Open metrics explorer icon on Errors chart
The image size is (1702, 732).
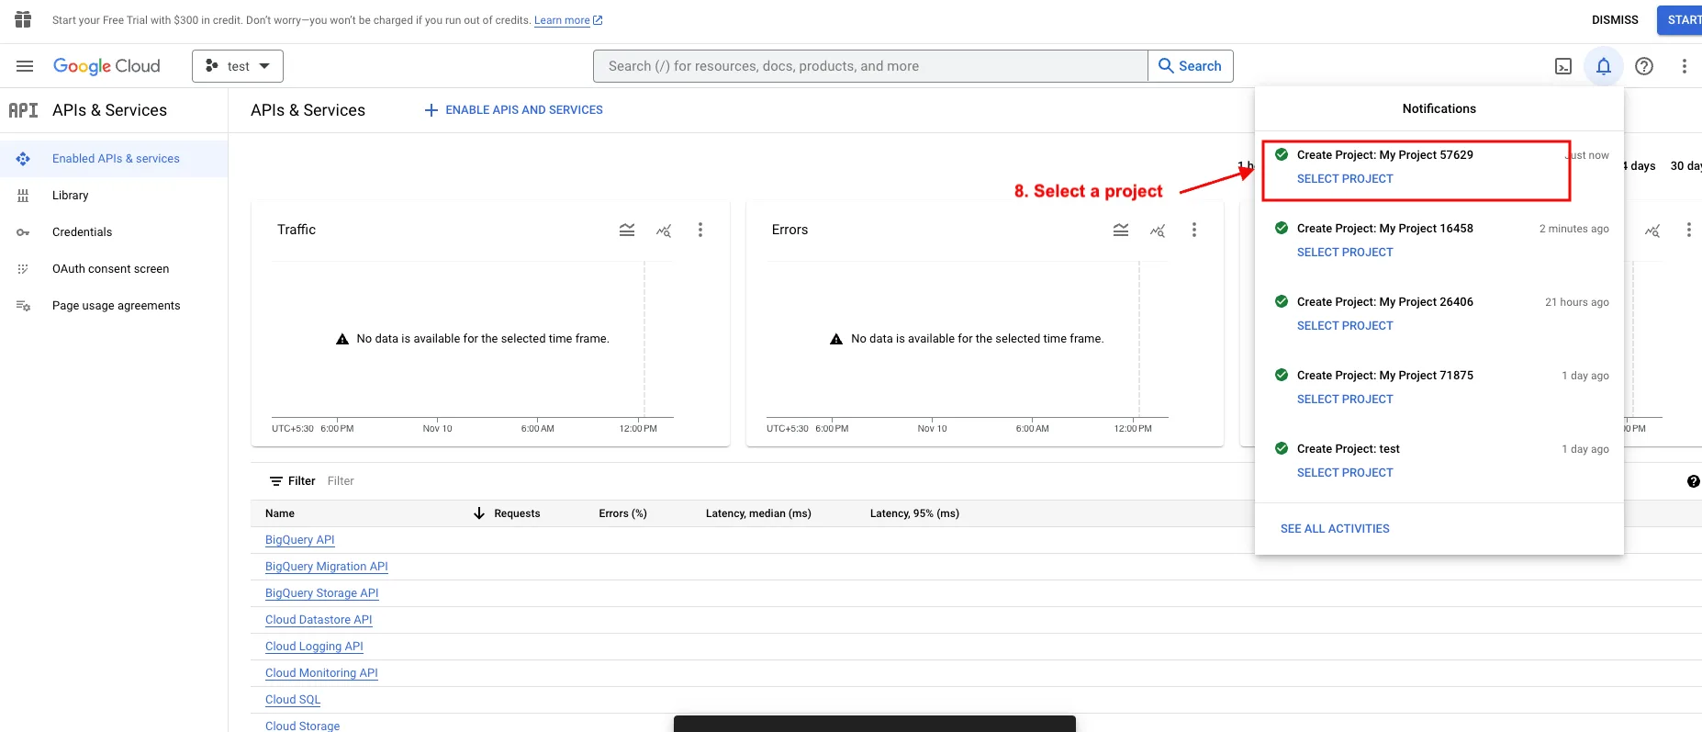(1158, 231)
